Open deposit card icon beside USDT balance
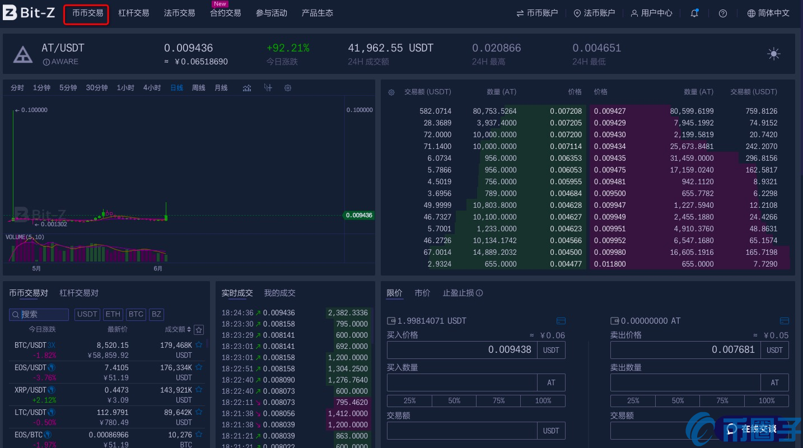 coord(561,321)
